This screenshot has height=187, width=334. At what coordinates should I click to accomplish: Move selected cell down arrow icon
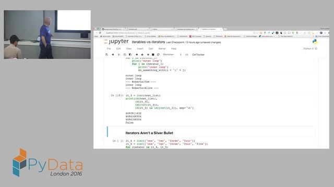coord(142,55)
